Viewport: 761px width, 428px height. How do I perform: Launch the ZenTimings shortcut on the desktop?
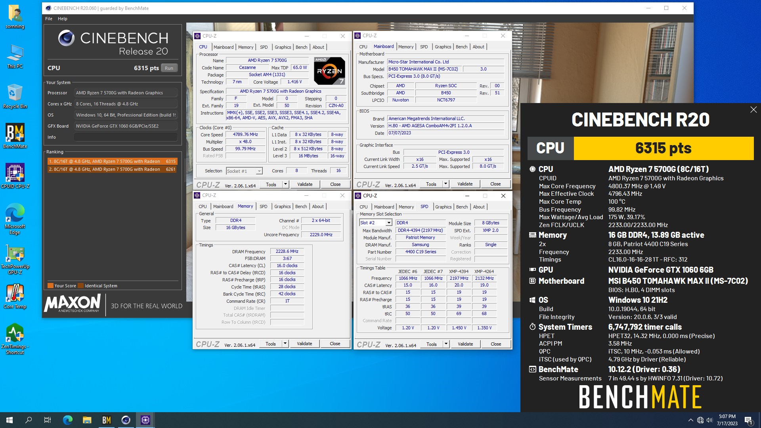tap(15, 339)
